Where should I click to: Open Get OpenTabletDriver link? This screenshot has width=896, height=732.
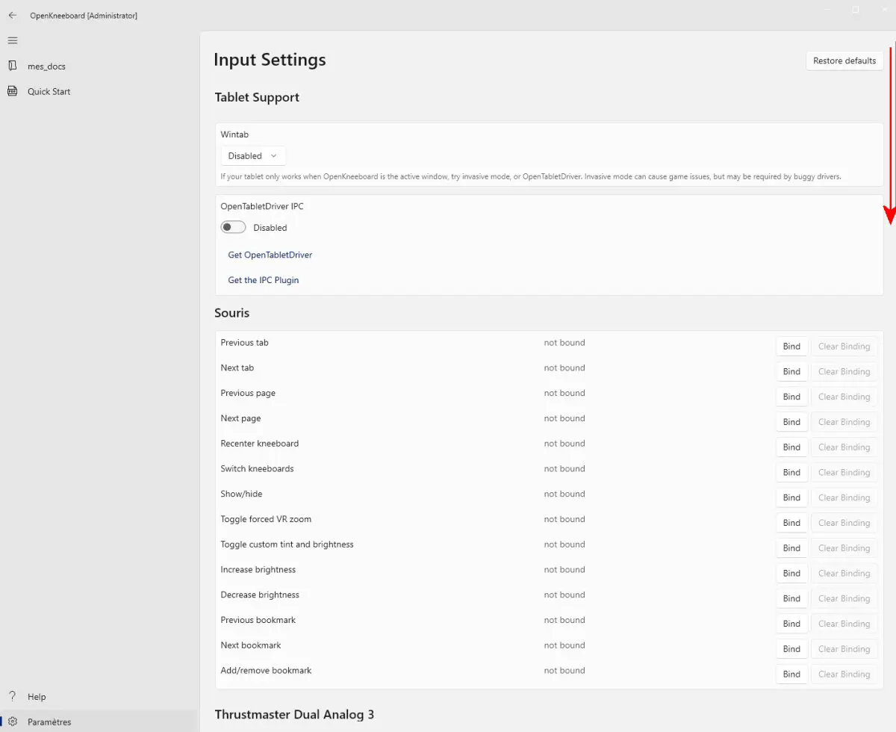pyautogui.click(x=270, y=255)
